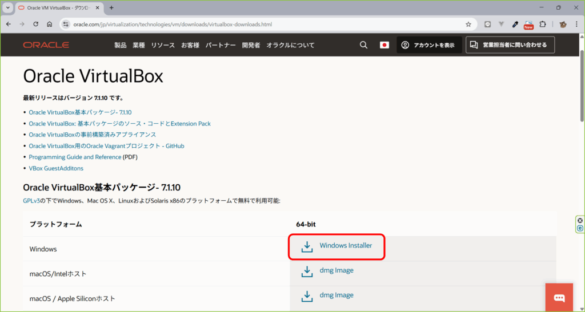Click the x icon on side widget
Image resolution: width=585 pixels, height=312 pixels.
tap(580, 220)
